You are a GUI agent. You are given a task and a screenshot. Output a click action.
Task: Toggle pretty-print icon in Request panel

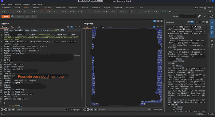click(x=72, y=27)
